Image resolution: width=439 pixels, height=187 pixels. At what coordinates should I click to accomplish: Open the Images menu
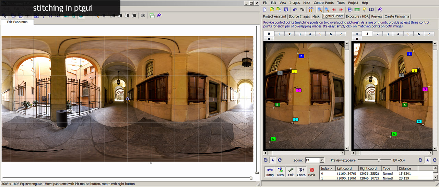(x=295, y=3)
